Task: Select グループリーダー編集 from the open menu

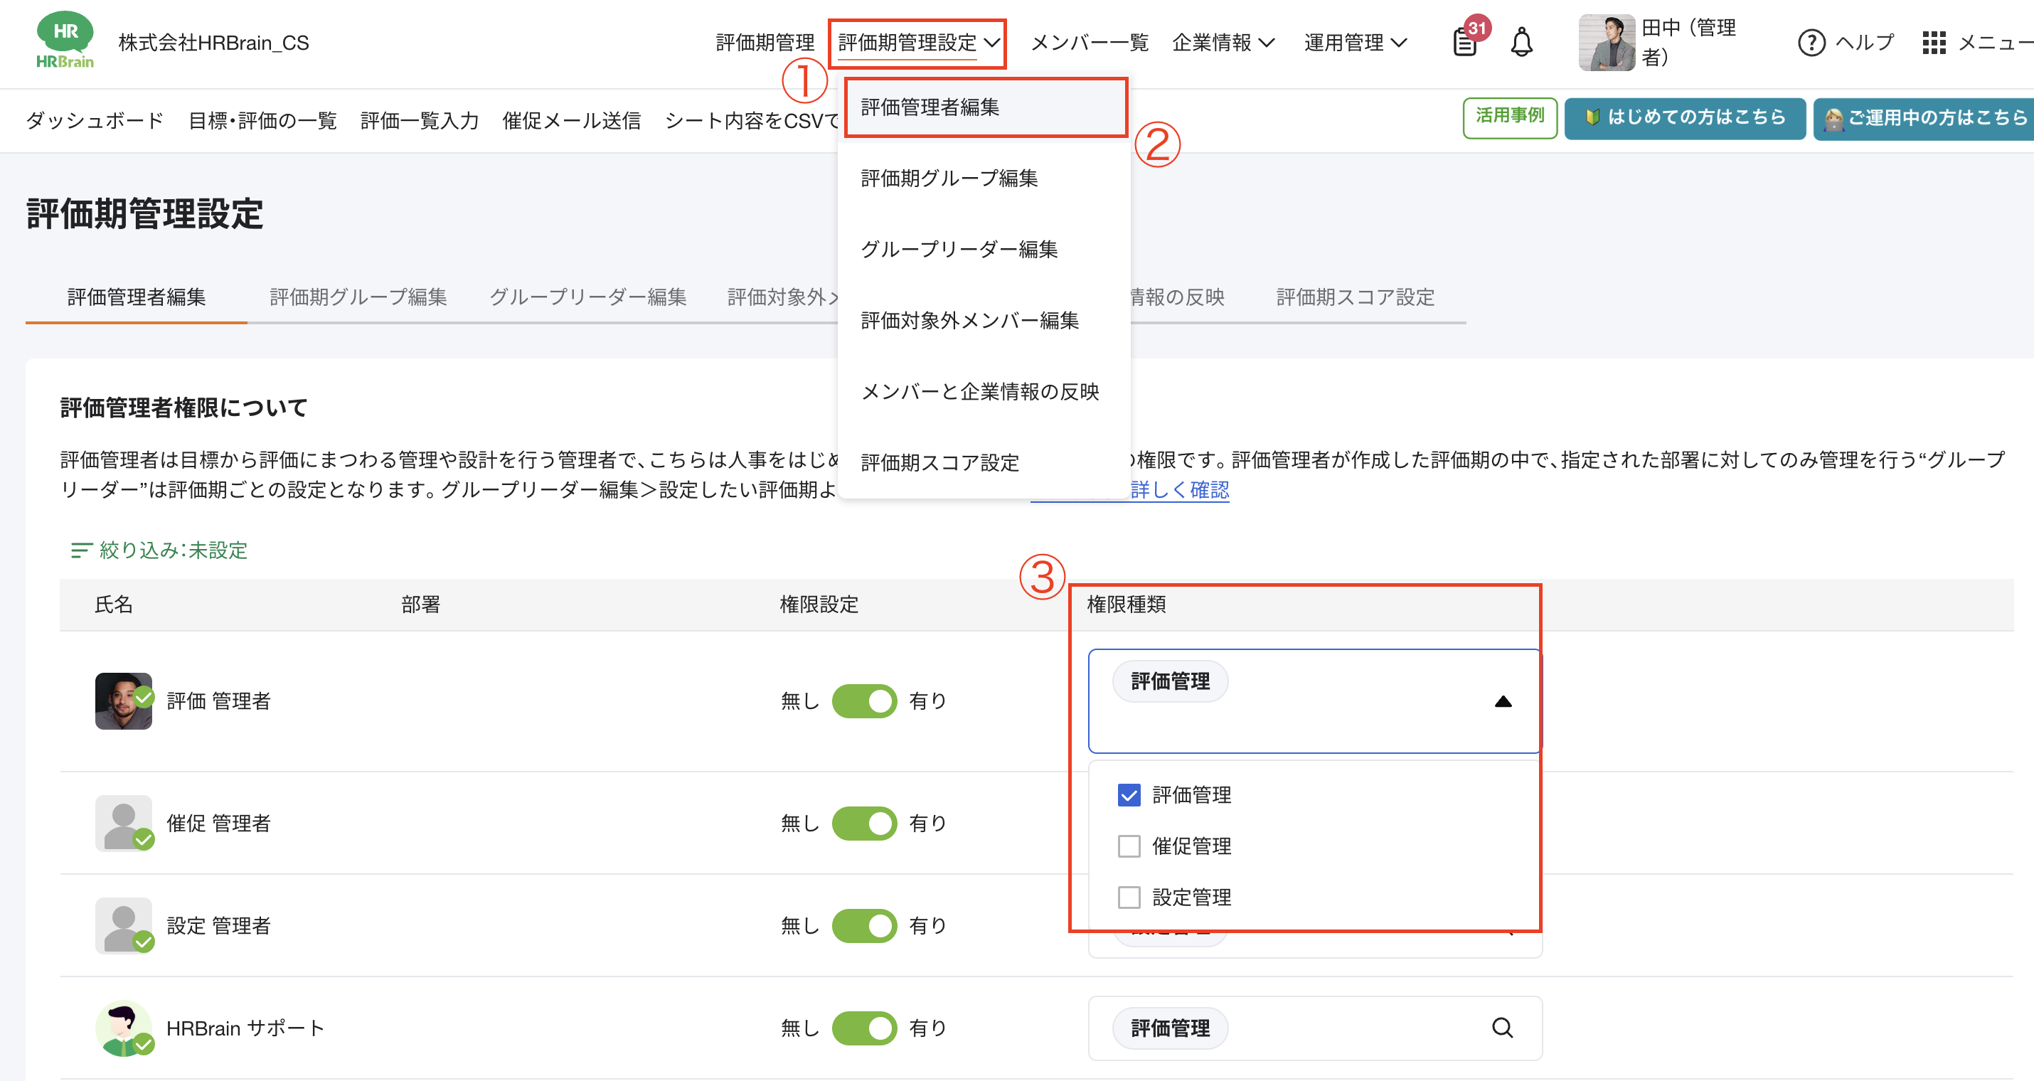Action: (x=961, y=250)
